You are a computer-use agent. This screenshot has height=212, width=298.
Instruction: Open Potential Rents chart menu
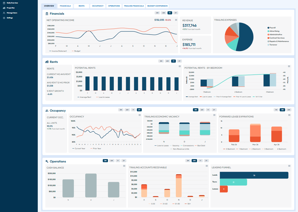click(180, 66)
